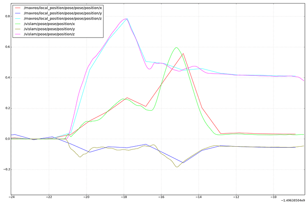Click the red mavros x curve peak near 0.55
The width and height of the screenshot is (308, 206).
click(x=183, y=54)
